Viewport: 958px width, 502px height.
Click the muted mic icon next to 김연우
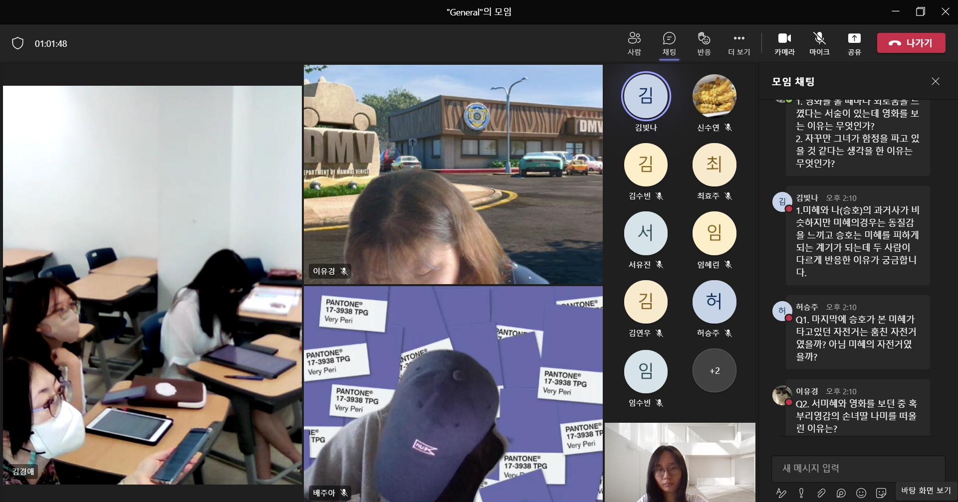pyautogui.click(x=660, y=333)
